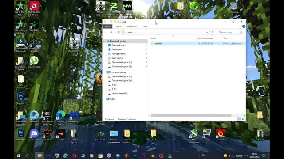Screen dimensions: 284x159
Task: Select the FurMark desktop icon
Action: pyautogui.click(x=220, y=135)
